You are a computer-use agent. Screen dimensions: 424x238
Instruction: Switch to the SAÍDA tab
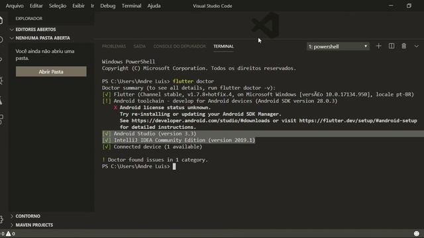(x=140, y=46)
